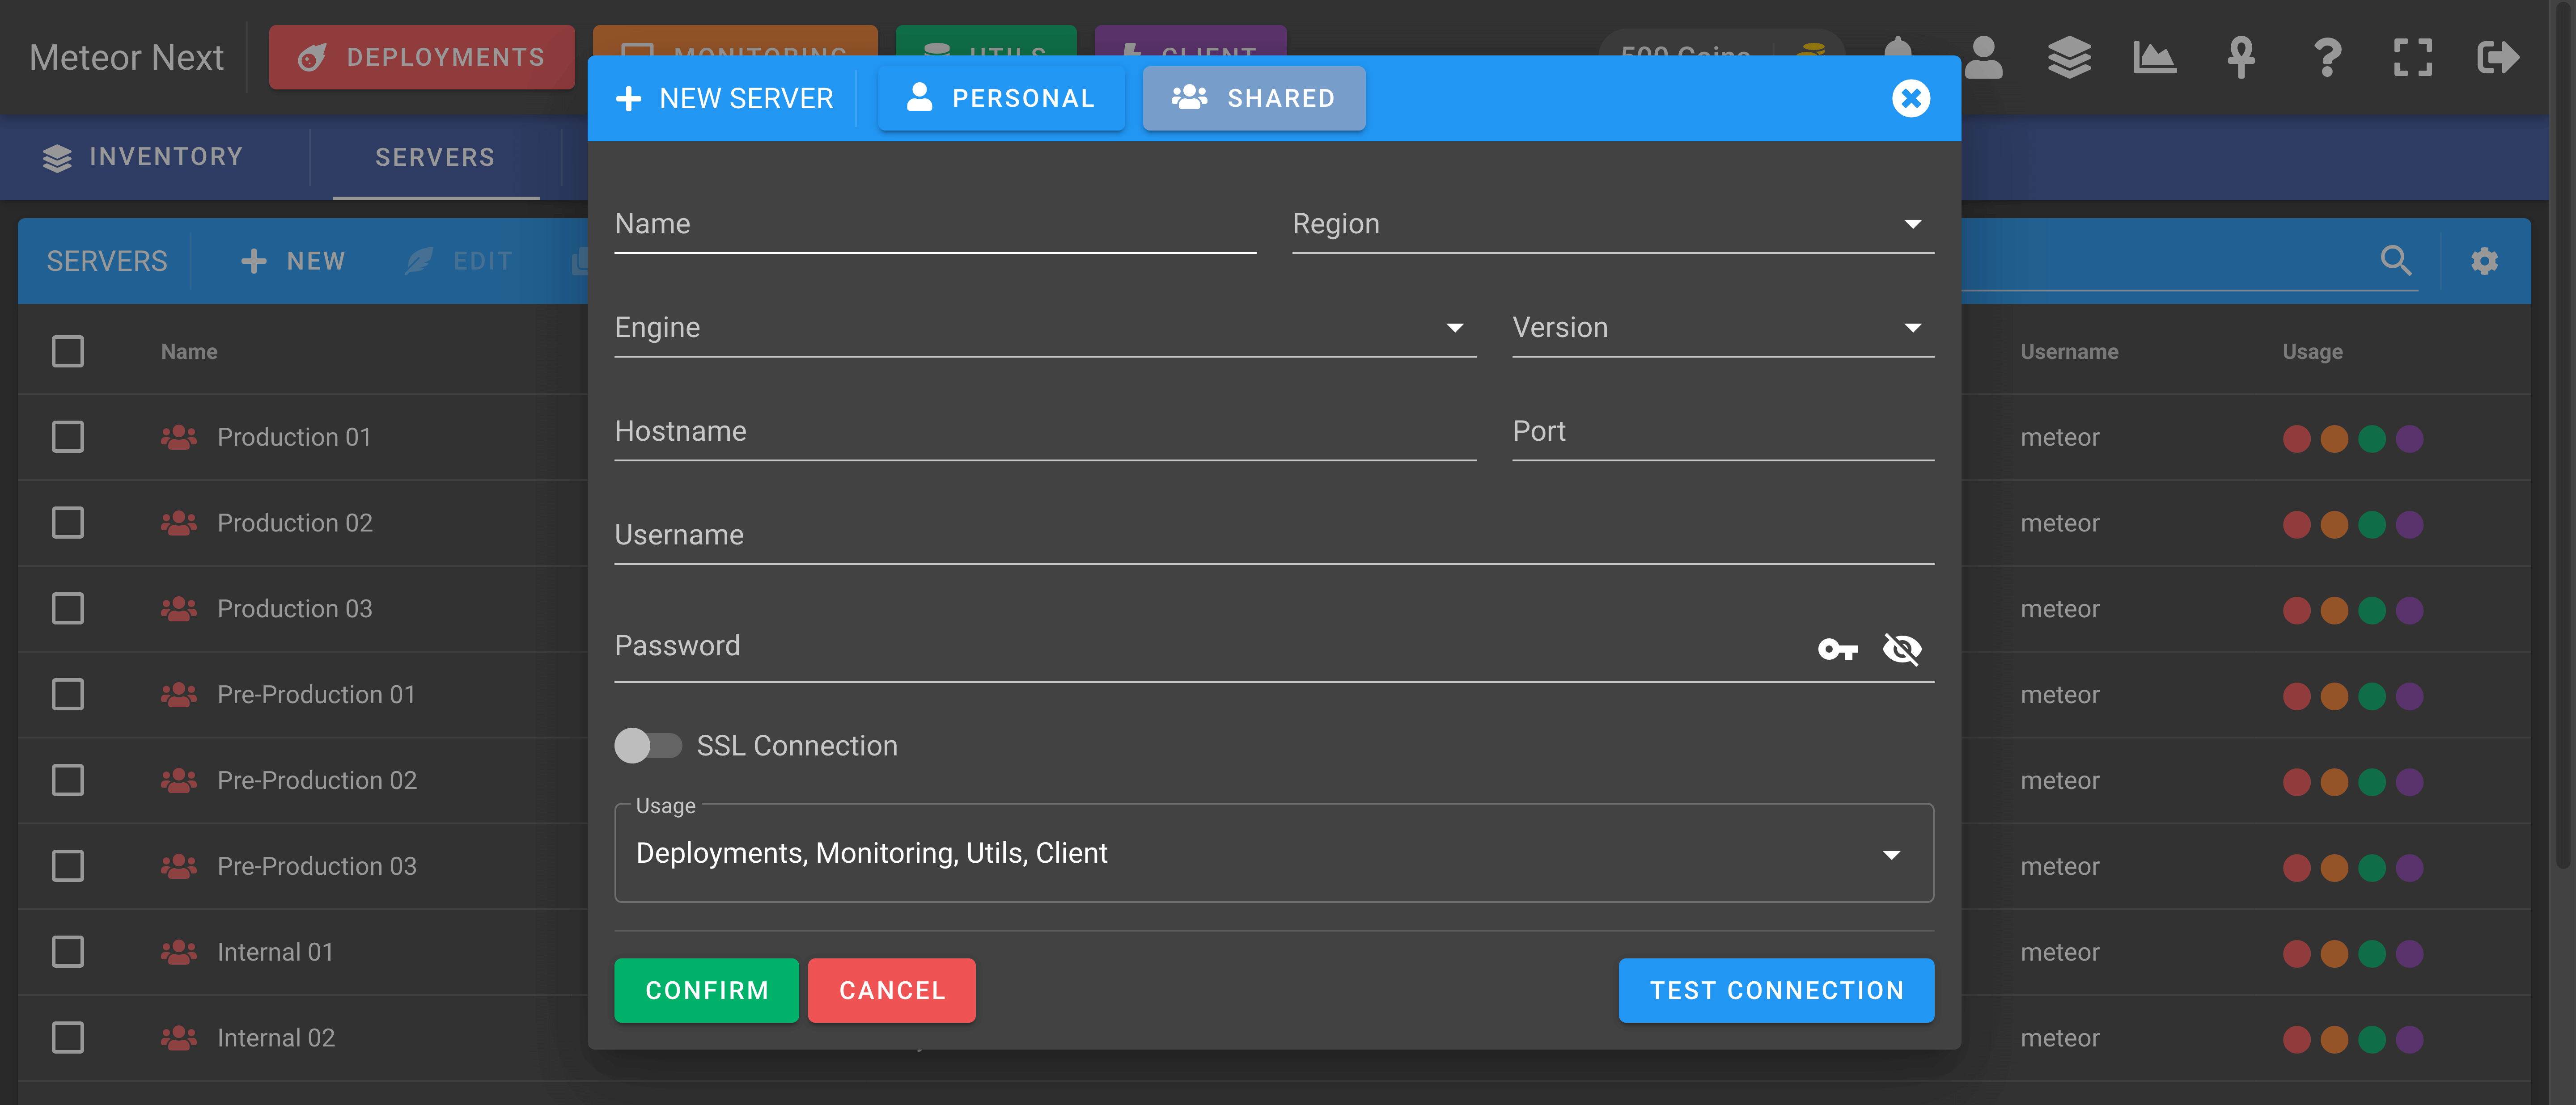Switch to the Servers tab
Viewport: 2576px width, 1105px height.
[x=435, y=157]
